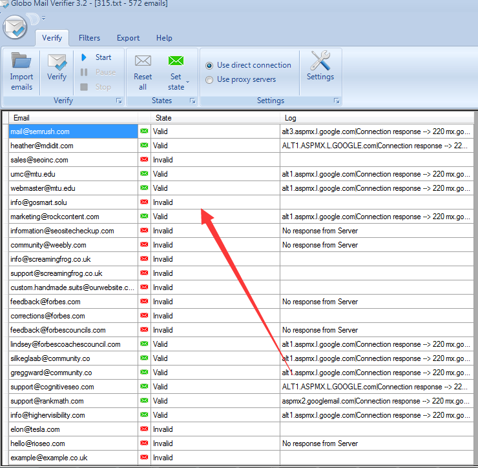Screen dimensions: 478x468
Task: Click the red invalid icon for hello@rioseo.com
Action: (x=144, y=443)
